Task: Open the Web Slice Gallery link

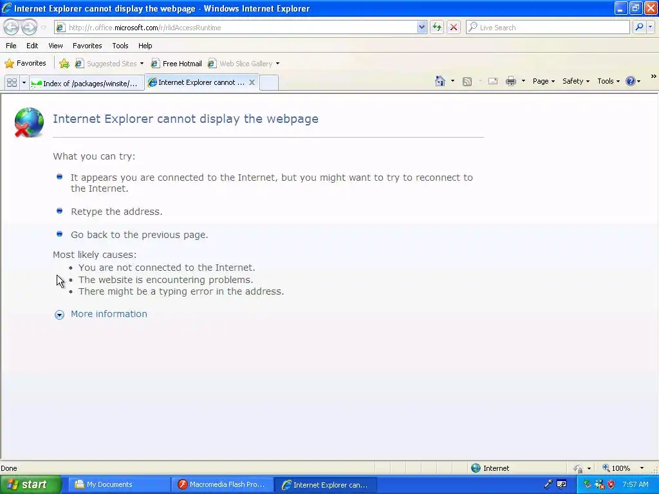Action: click(241, 64)
